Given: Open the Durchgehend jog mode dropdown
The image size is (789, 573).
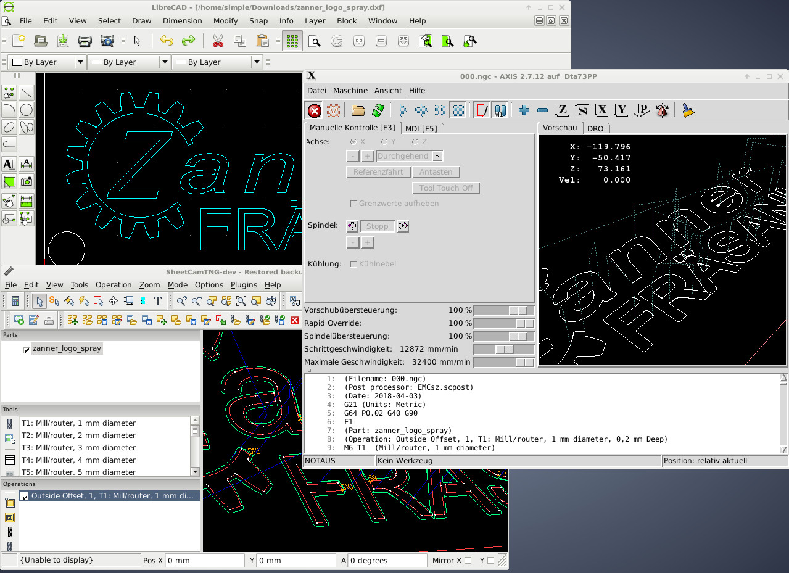Looking at the screenshot, I should point(437,157).
